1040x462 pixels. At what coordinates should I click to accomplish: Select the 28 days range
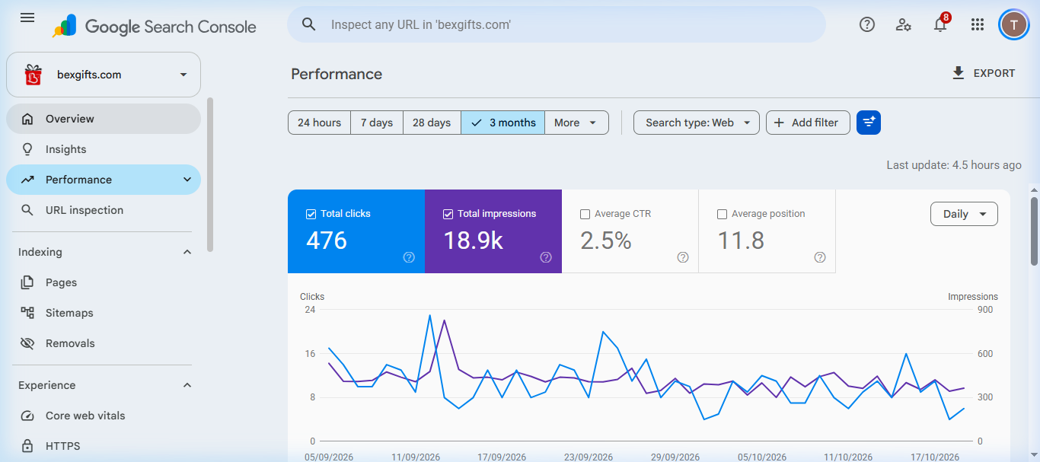432,123
